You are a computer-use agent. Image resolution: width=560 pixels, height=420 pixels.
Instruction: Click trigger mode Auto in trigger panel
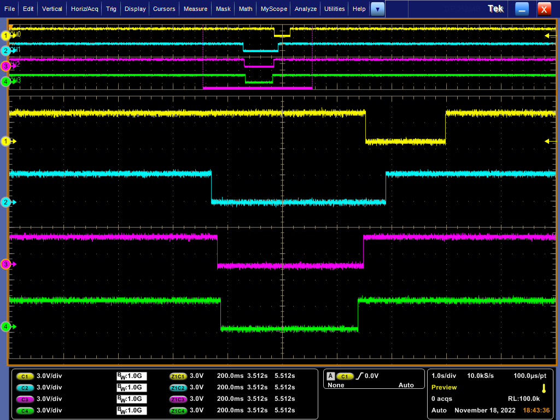(406, 385)
